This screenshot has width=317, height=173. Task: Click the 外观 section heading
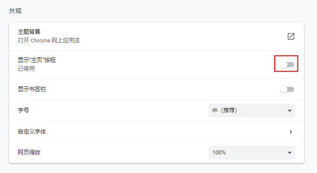[x=15, y=11]
